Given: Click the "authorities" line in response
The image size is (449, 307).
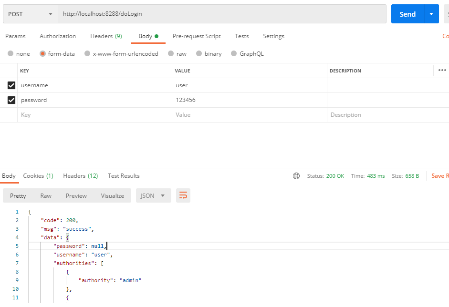Looking at the screenshot, I should (78, 263).
